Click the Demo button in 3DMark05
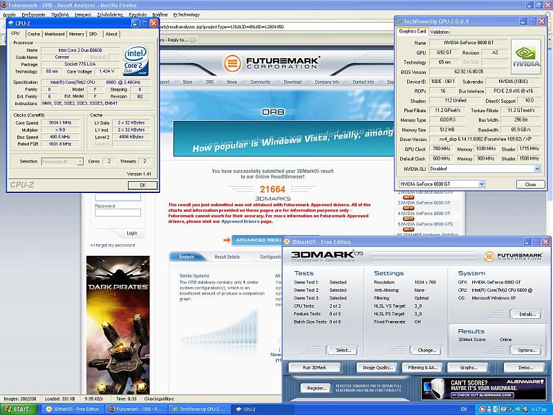553x415 pixels. pos(526,367)
